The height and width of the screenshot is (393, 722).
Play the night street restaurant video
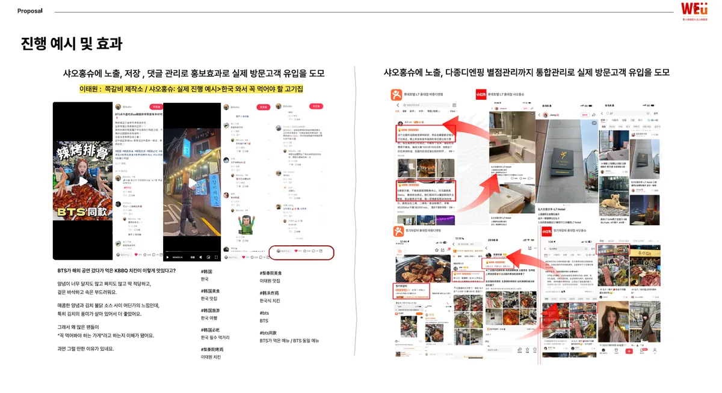192,182
